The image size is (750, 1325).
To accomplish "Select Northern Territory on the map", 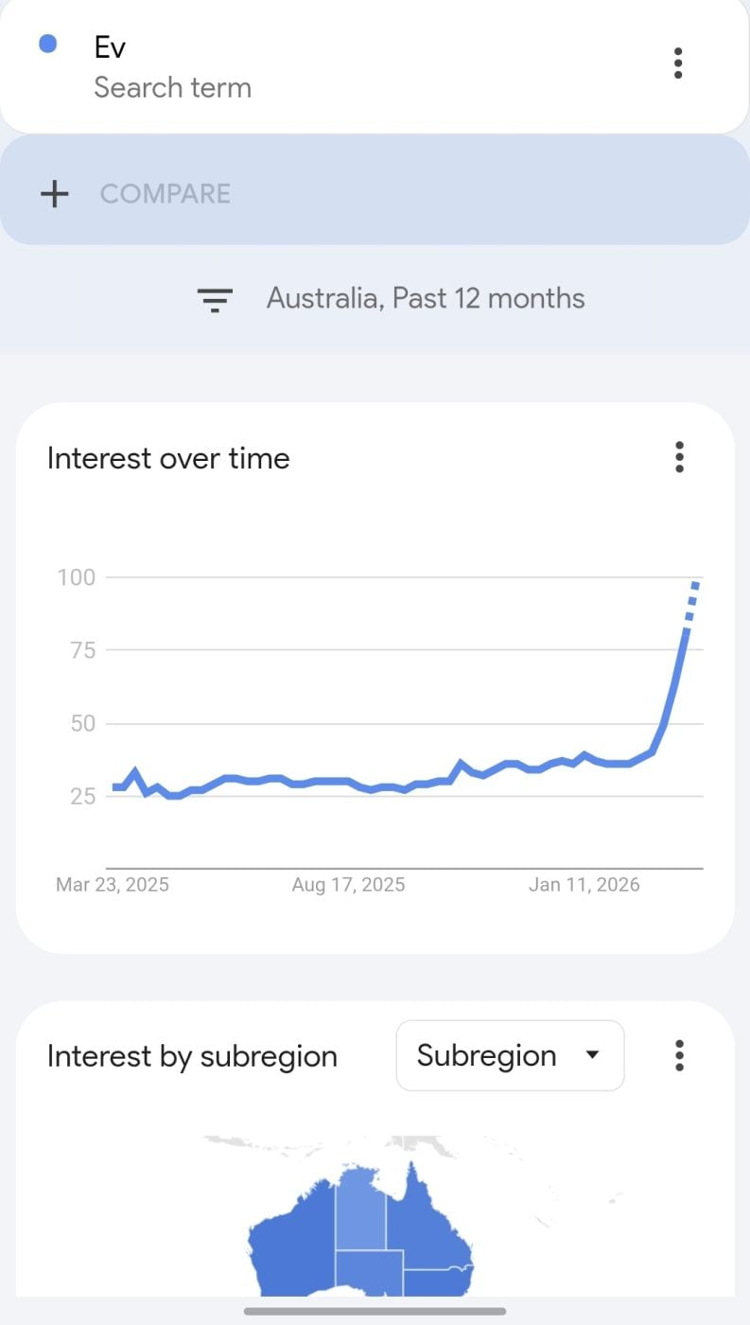I will (x=360, y=1207).
